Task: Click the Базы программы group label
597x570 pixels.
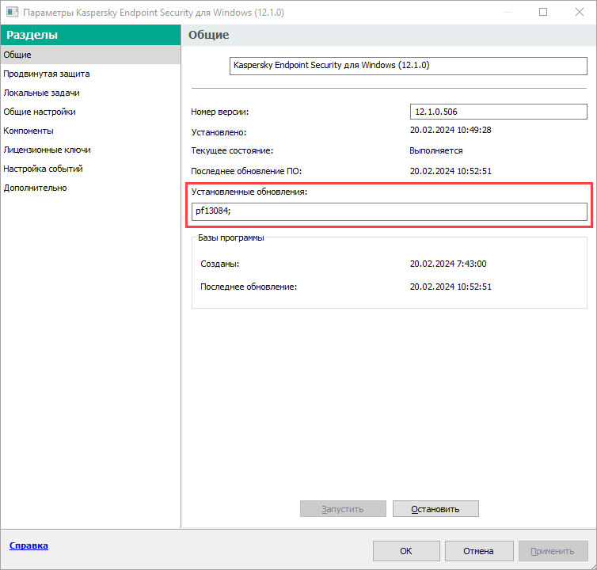Action: pyautogui.click(x=230, y=237)
